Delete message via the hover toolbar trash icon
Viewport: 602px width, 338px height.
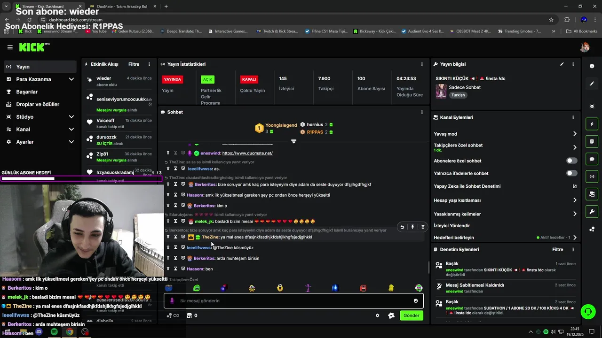coord(423,227)
